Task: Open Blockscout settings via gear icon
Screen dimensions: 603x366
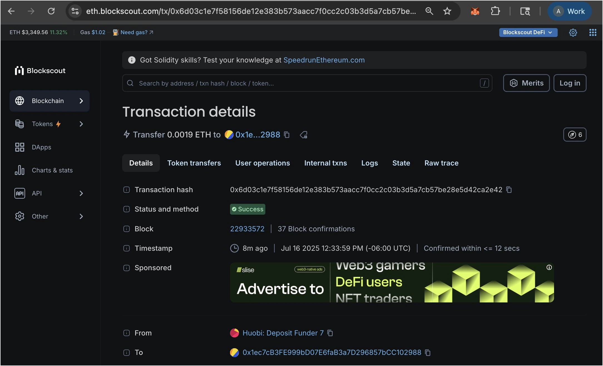Action: [x=573, y=32]
